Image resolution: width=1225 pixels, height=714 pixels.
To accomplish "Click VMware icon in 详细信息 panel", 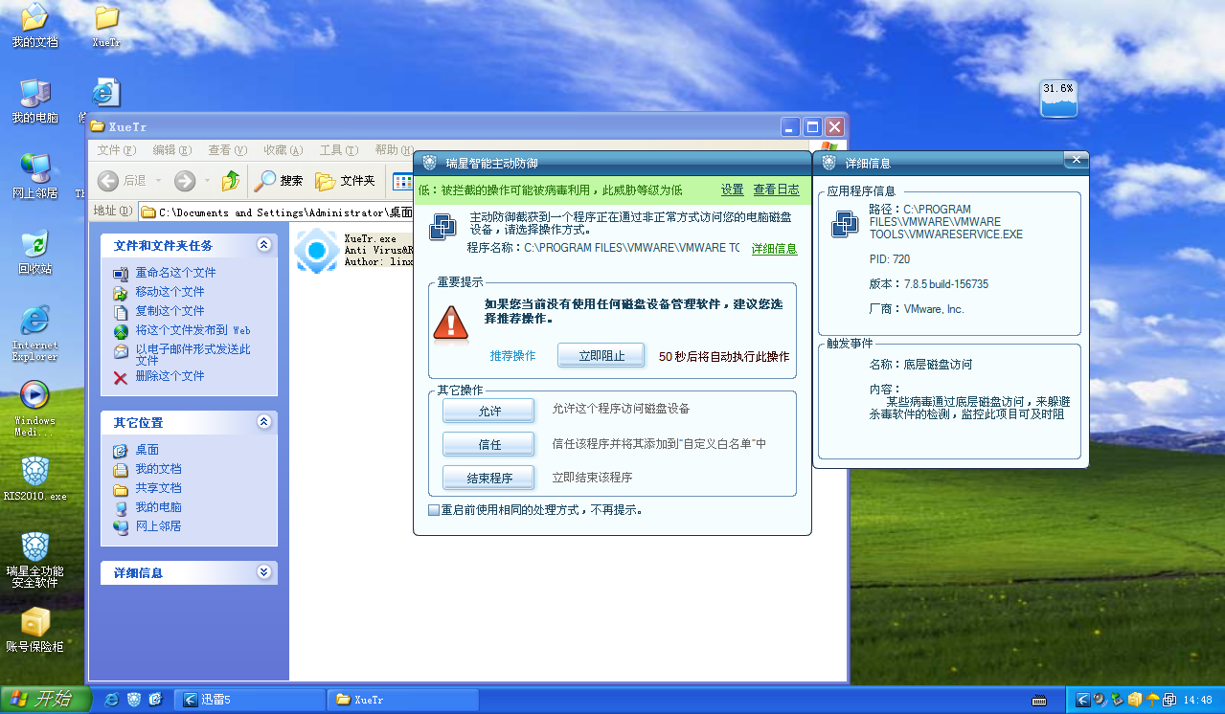I will pos(845,224).
